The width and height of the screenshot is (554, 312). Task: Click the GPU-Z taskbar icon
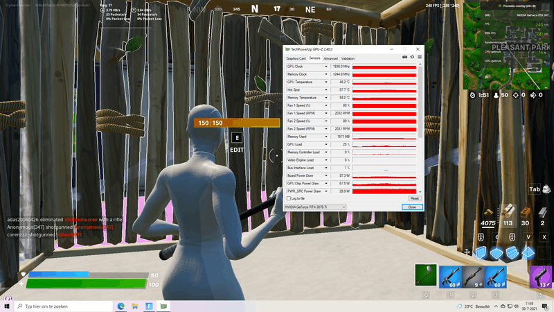163,306
